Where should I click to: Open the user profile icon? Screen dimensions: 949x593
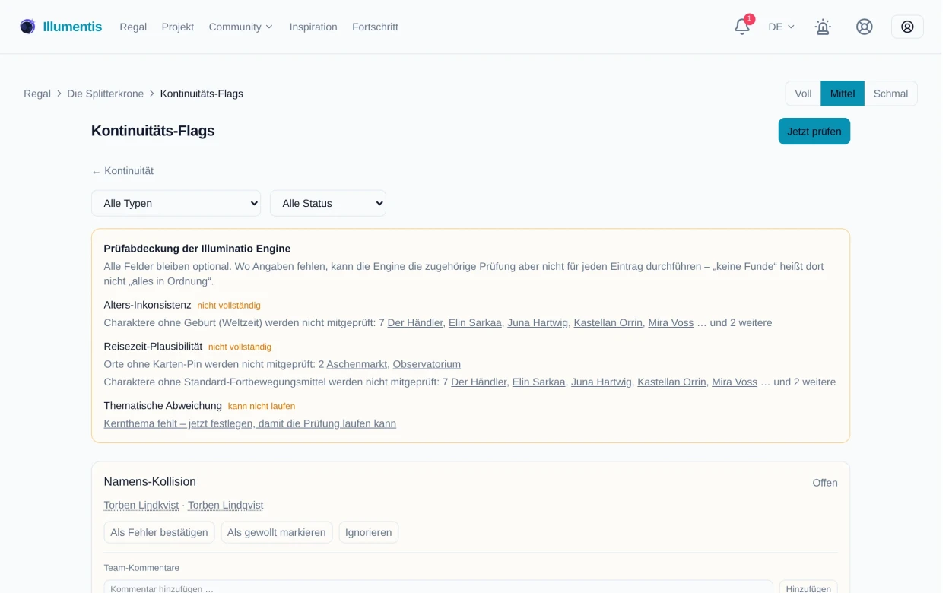(x=907, y=27)
